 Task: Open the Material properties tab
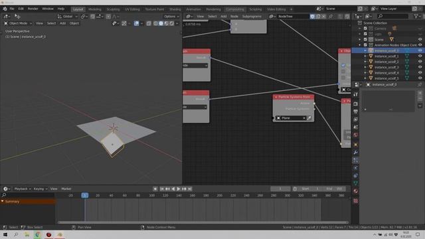[x=356, y=191]
